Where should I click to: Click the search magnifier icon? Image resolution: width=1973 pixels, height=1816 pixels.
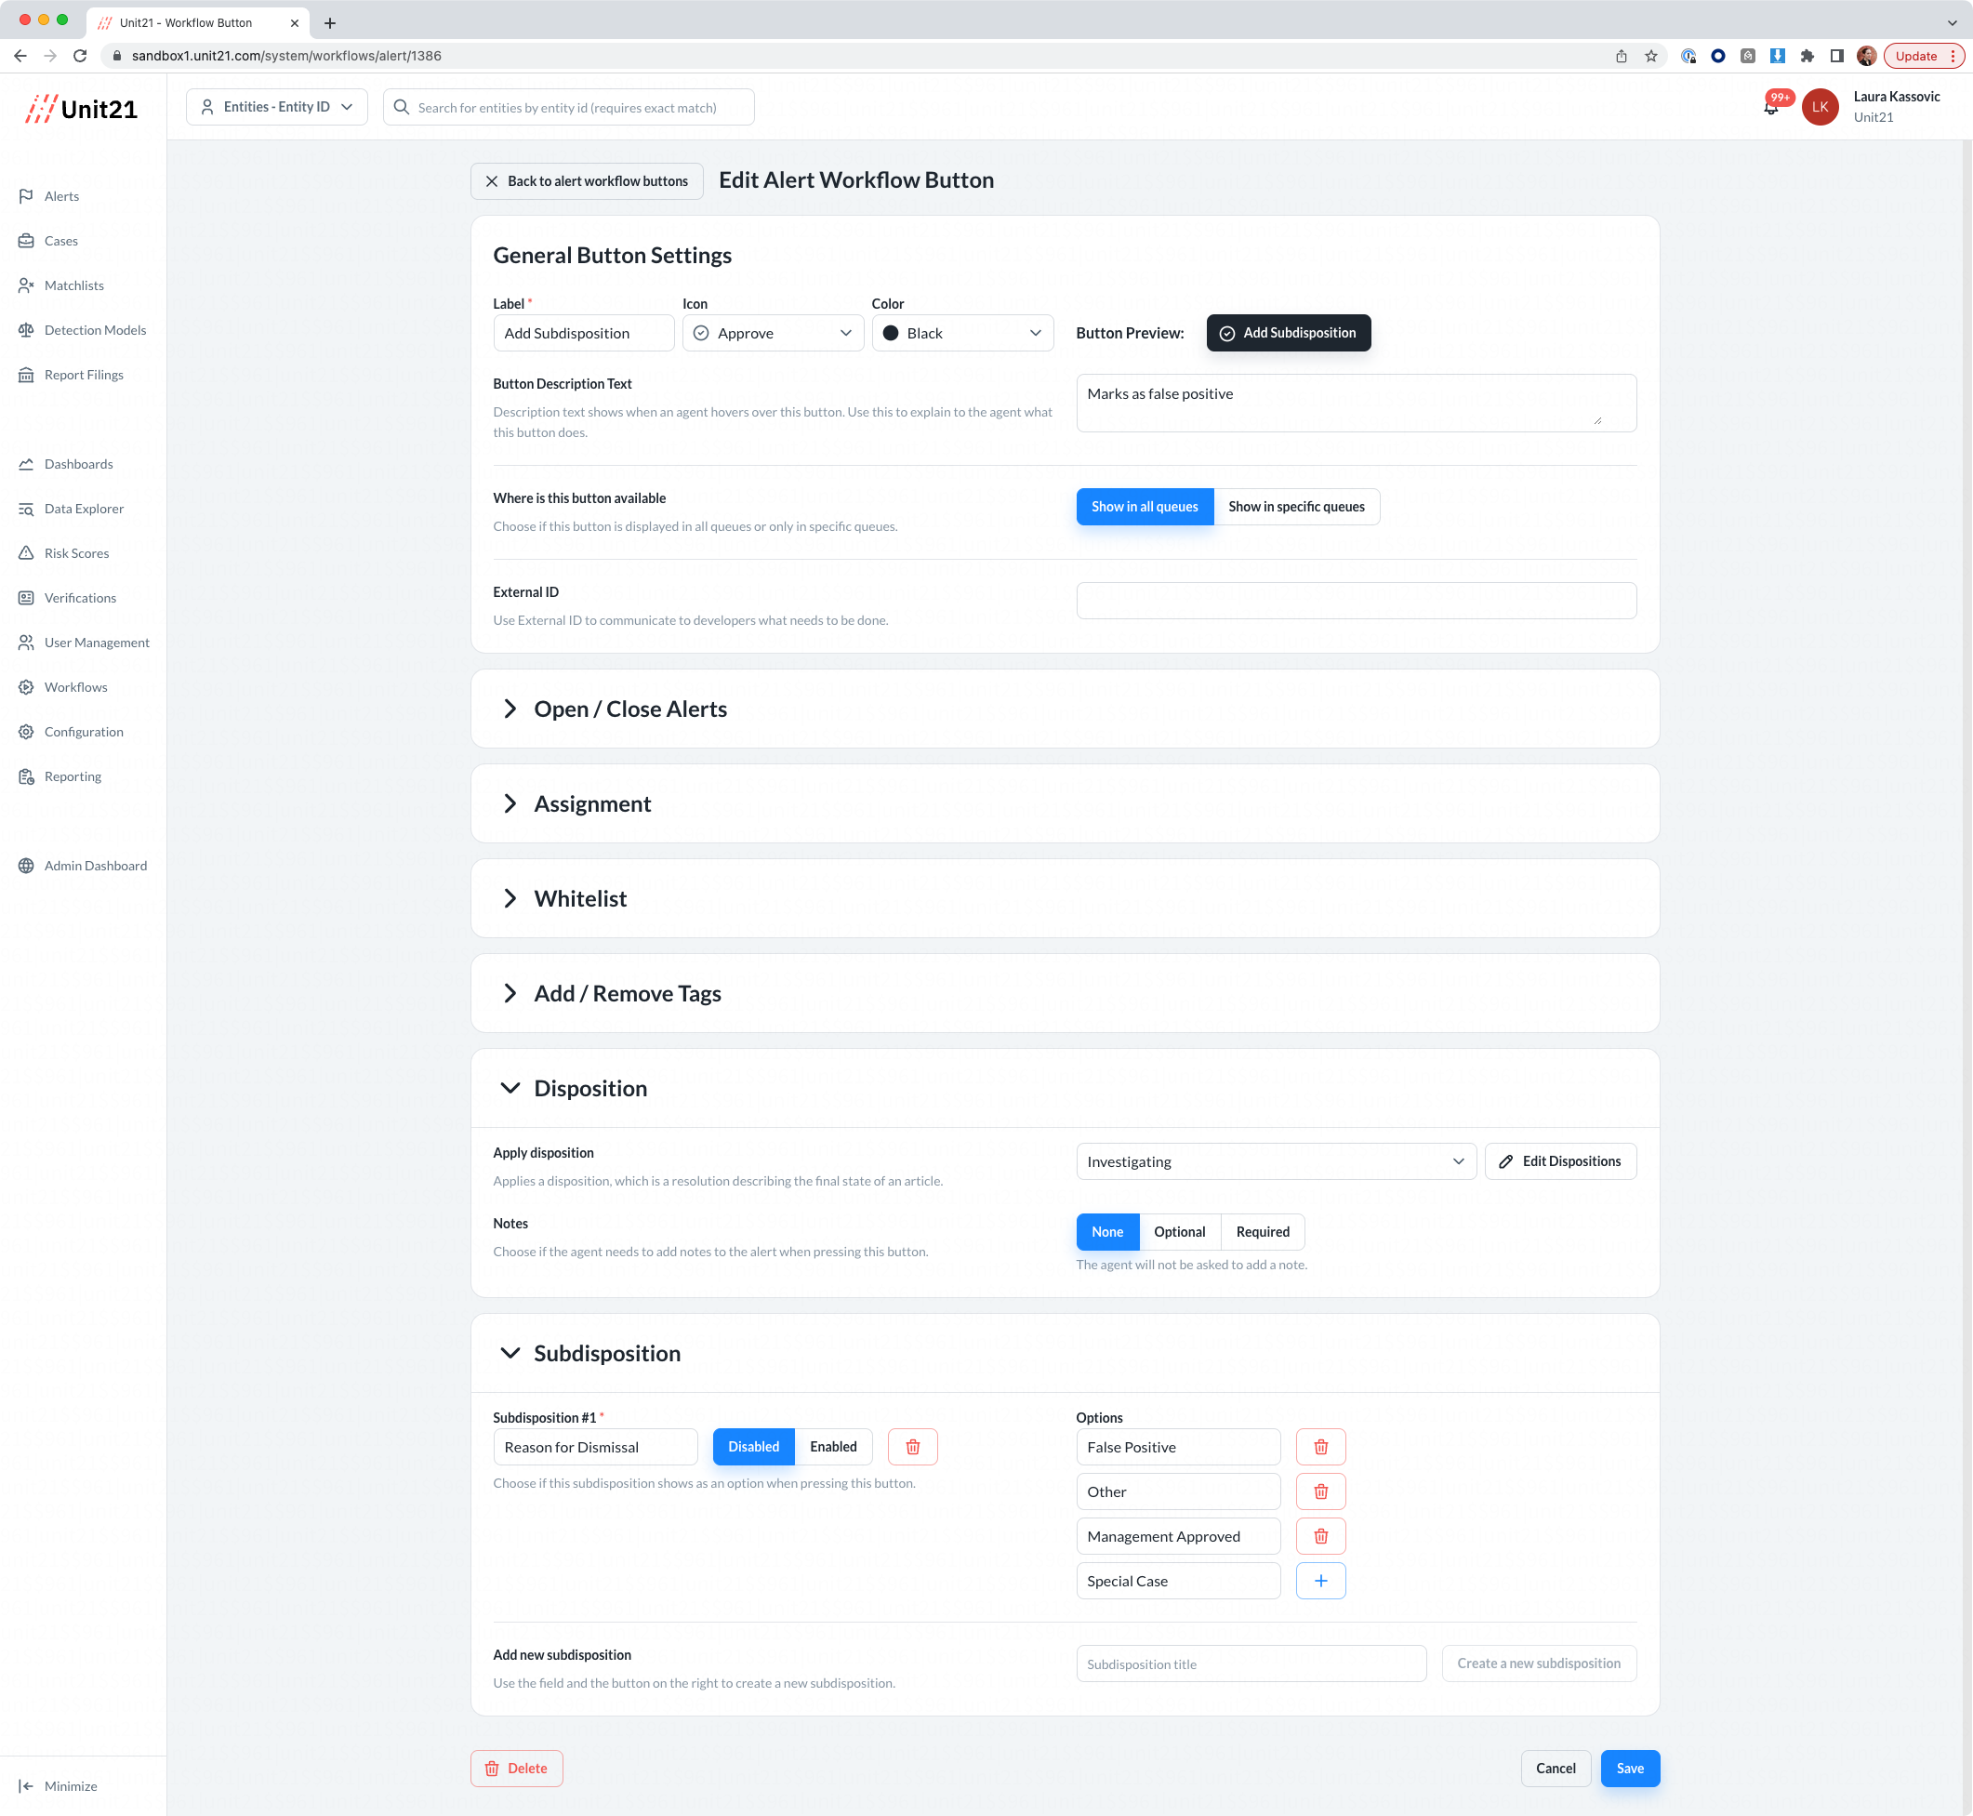(x=401, y=107)
